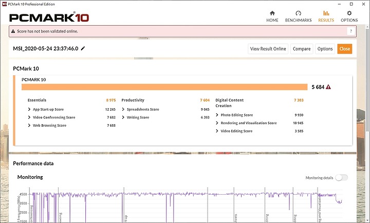Click the App Start-up value 12 245

(110, 109)
